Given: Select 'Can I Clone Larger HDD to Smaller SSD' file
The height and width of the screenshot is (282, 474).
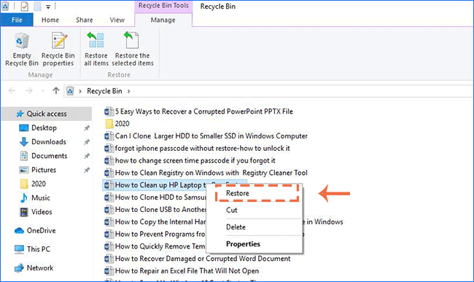Looking at the screenshot, I should (x=206, y=136).
